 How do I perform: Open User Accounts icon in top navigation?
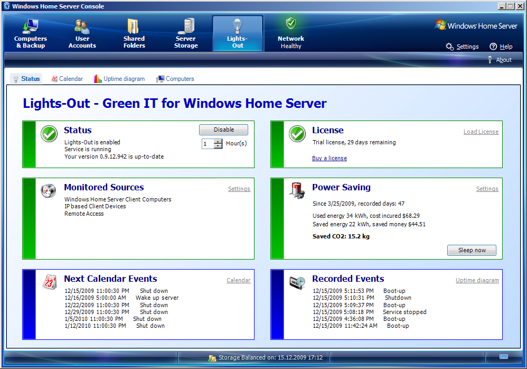point(82,26)
